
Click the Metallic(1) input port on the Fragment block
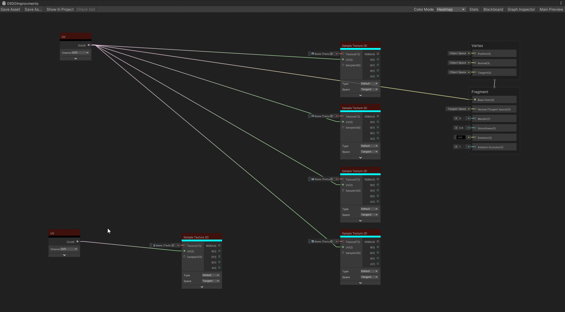click(x=474, y=119)
